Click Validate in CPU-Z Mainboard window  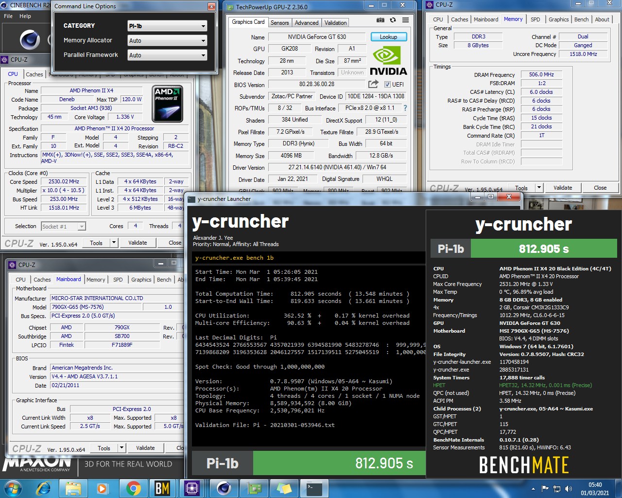[x=145, y=448]
